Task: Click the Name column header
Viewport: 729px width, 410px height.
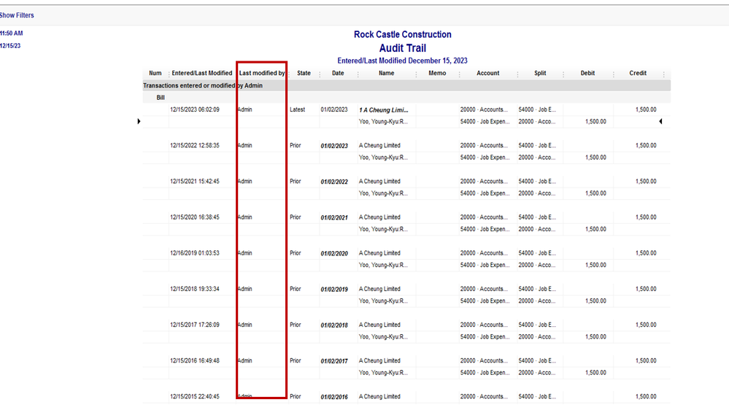Action: 386,74
